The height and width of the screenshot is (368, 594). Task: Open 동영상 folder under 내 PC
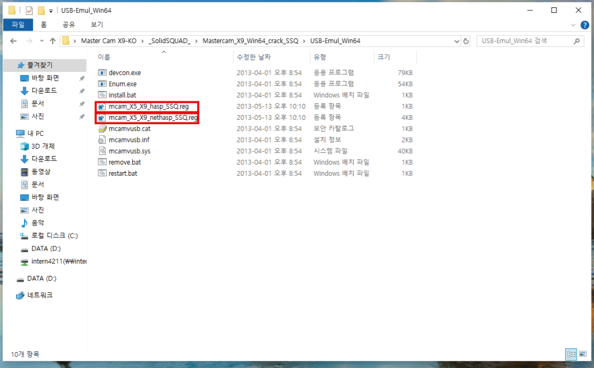pyautogui.click(x=41, y=172)
